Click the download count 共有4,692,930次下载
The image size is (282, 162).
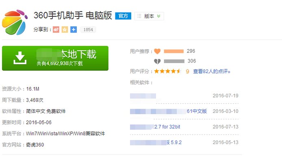tap(60, 63)
